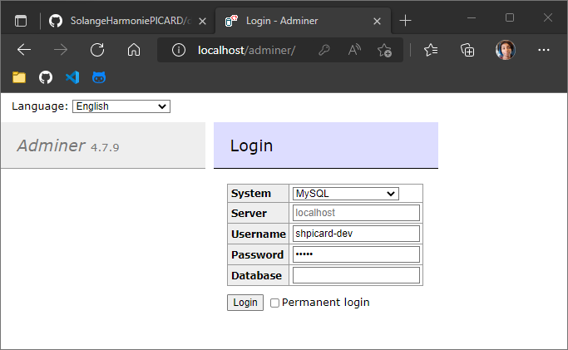Select the Login - Adminer tab

pos(303,21)
